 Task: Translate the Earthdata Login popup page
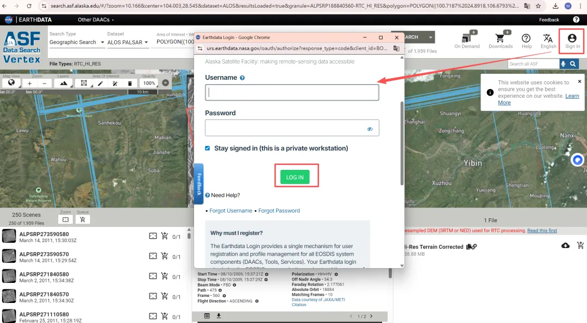[396, 48]
